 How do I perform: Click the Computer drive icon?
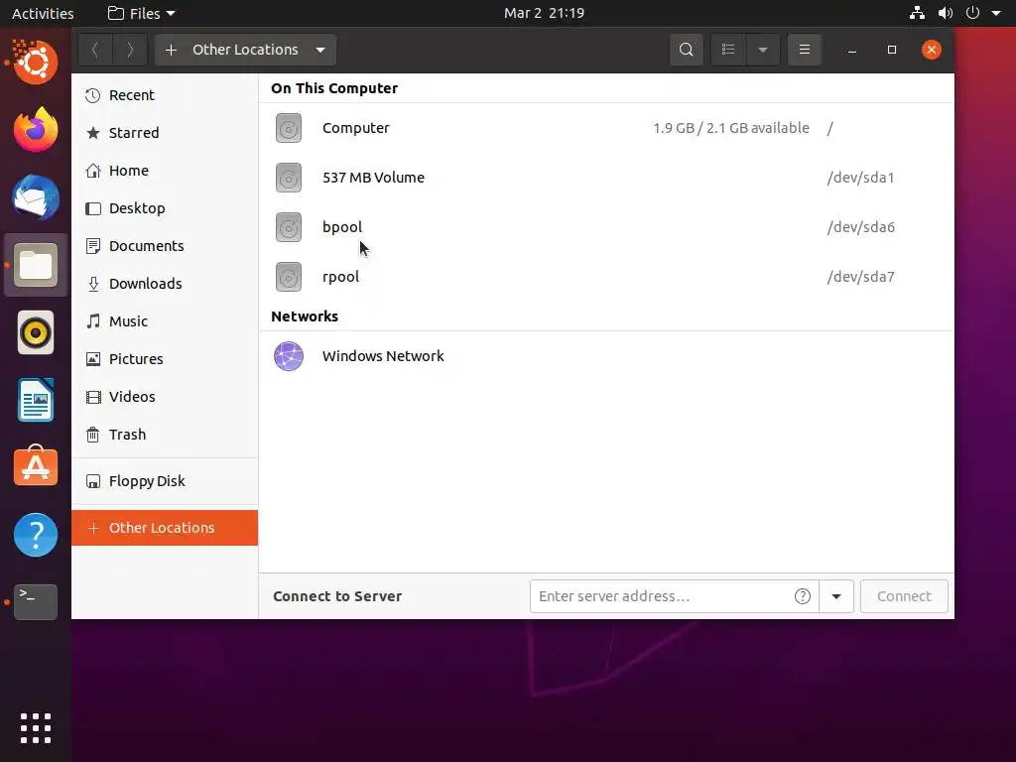(289, 128)
